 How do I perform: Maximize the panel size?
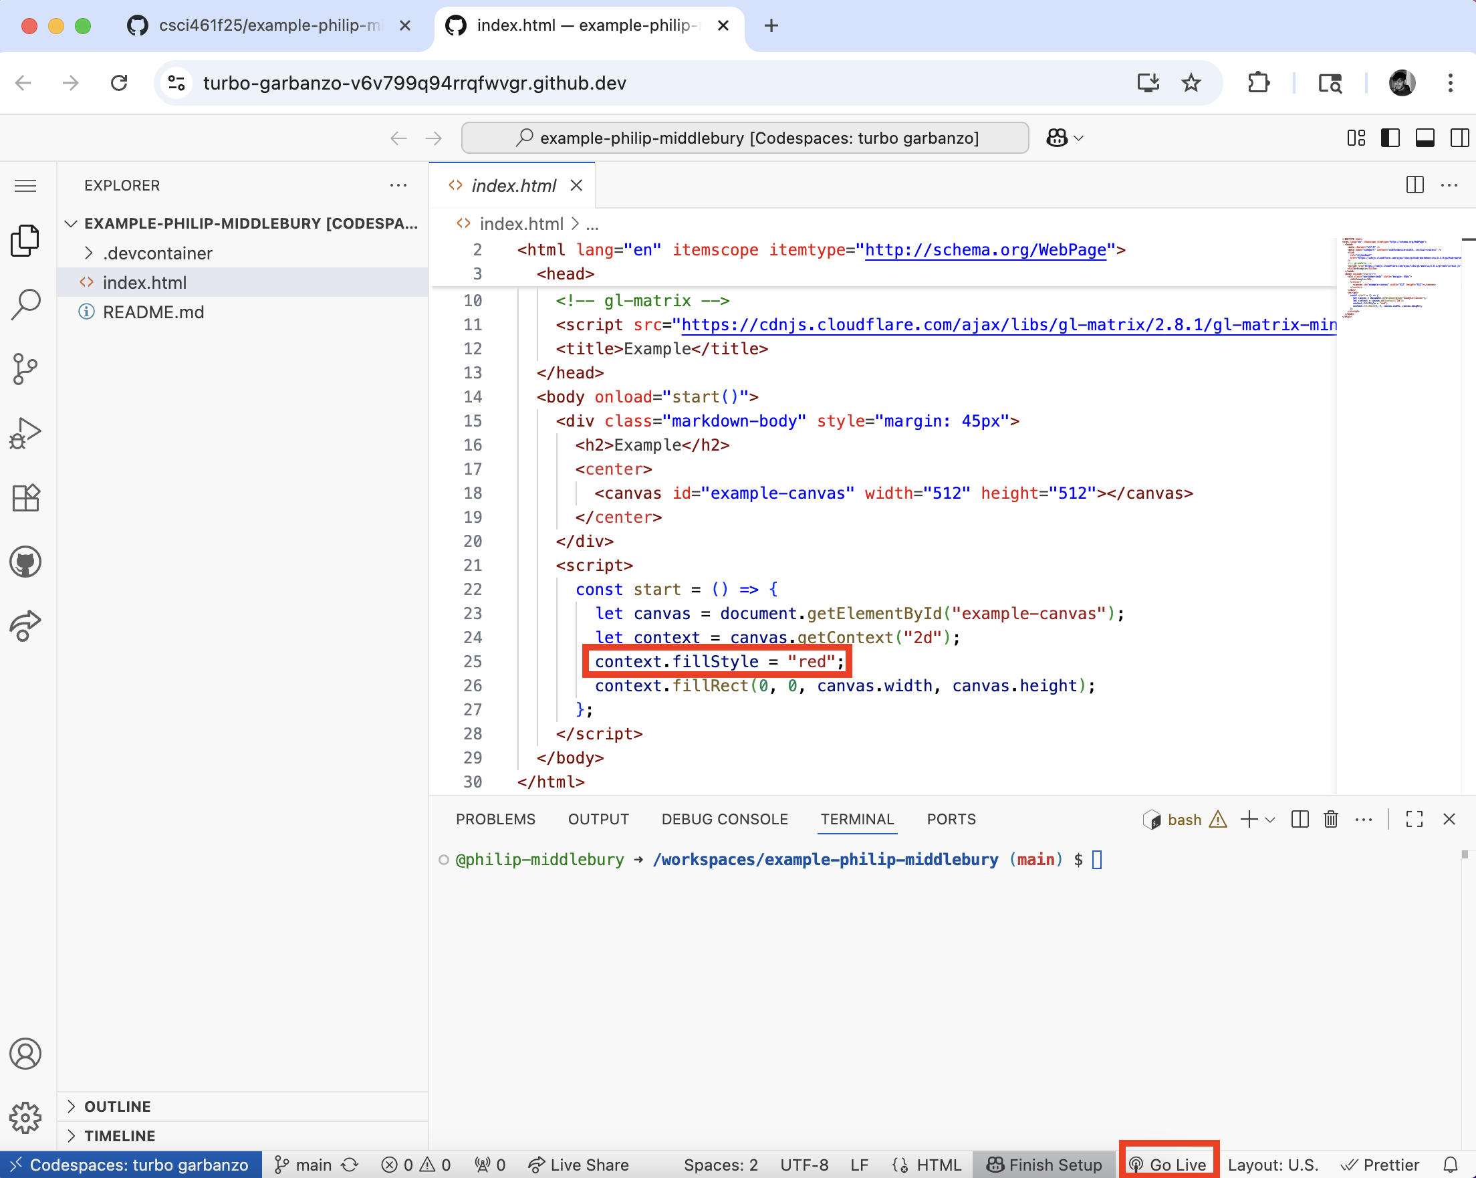click(x=1414, y=820)
